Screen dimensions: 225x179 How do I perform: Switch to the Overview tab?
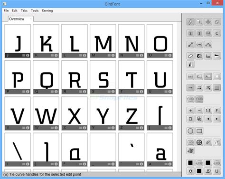[x=21, y=19]
